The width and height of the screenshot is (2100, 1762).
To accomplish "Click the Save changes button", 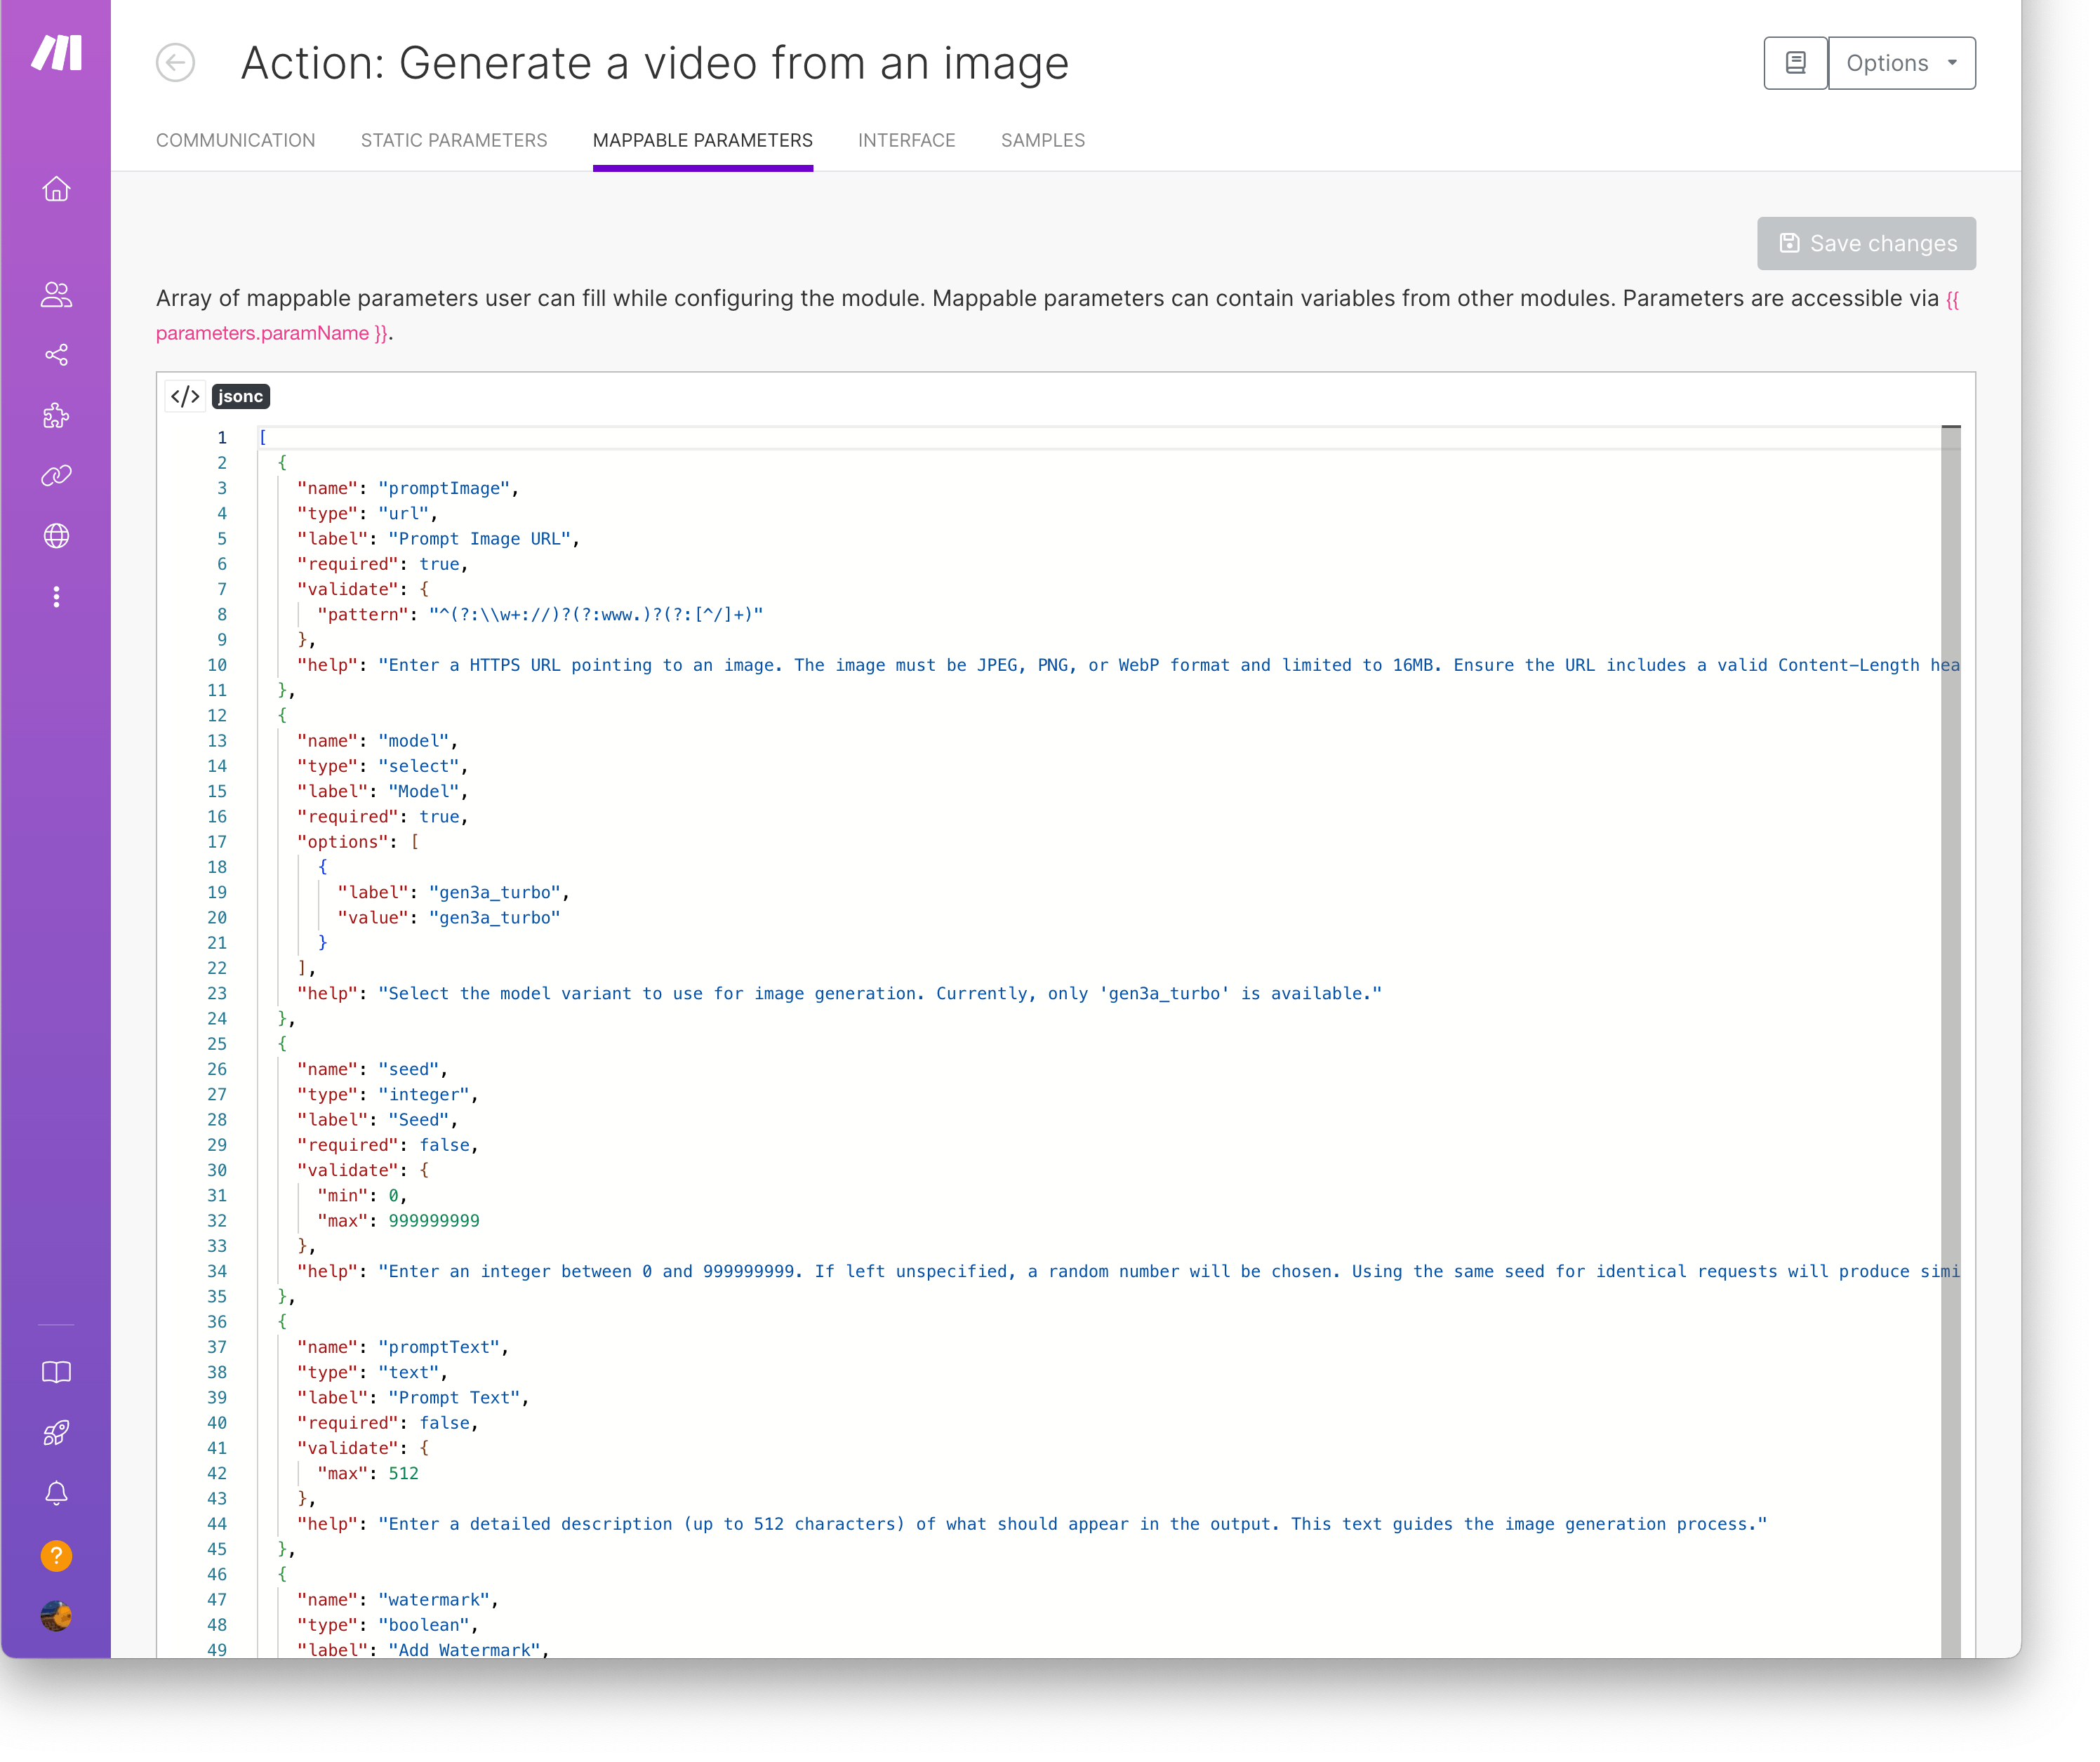I will point(1866,243).
